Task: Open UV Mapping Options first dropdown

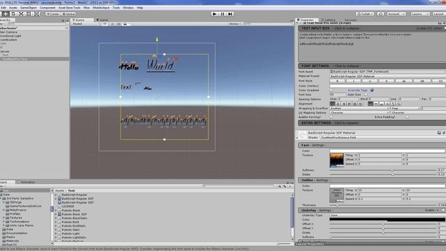Action: coord(360,113)
